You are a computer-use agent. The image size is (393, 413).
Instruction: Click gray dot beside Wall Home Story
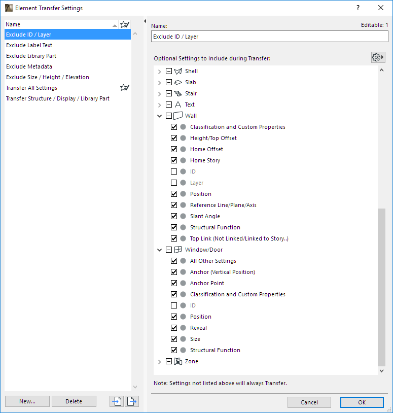183,160
